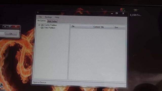Viewport: 162px width, 91px height.
Task: Open the Help menu
Action: [57, 17]
